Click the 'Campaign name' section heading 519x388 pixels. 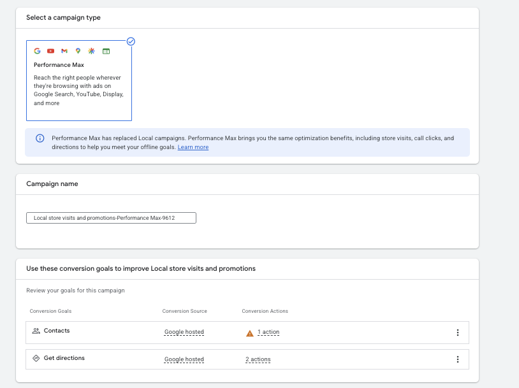coord(52,184)
